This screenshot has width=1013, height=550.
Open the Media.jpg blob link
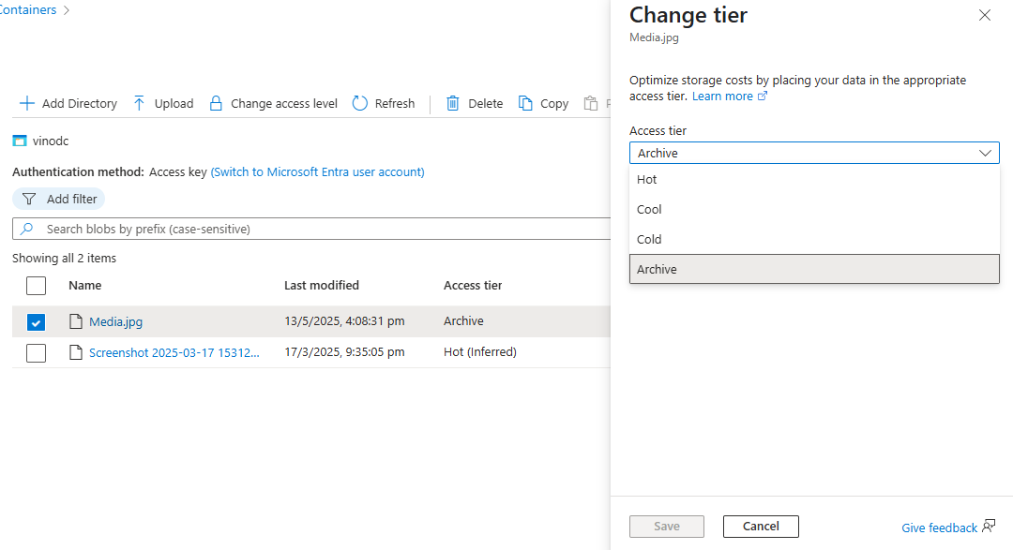(115, 321)
